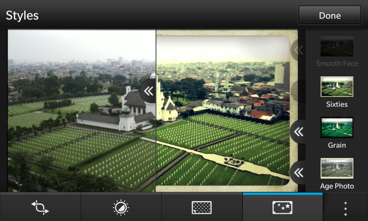Image resolution: width=368 pixels, height=221 pixels.
Task: Open the three-dot overflow menu
Action: coord(345,207)
